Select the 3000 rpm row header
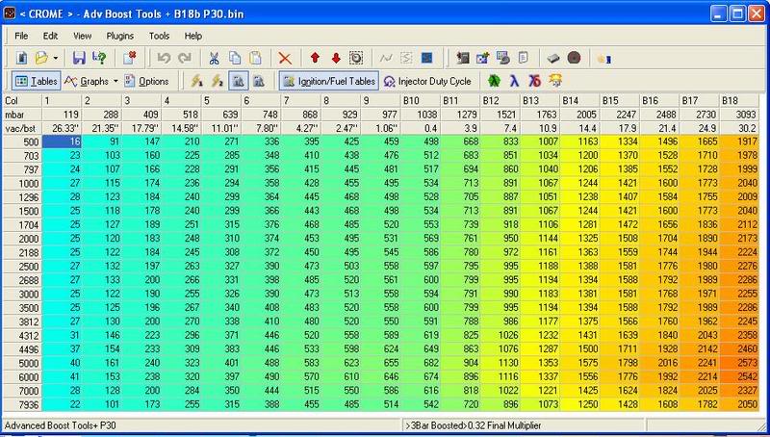This screenshot has width=770, height=437. (x=21, y=295)
